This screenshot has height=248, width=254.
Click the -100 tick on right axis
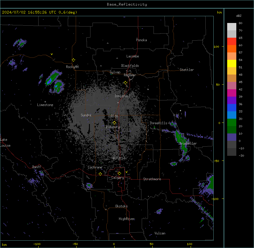click(216, 199)
